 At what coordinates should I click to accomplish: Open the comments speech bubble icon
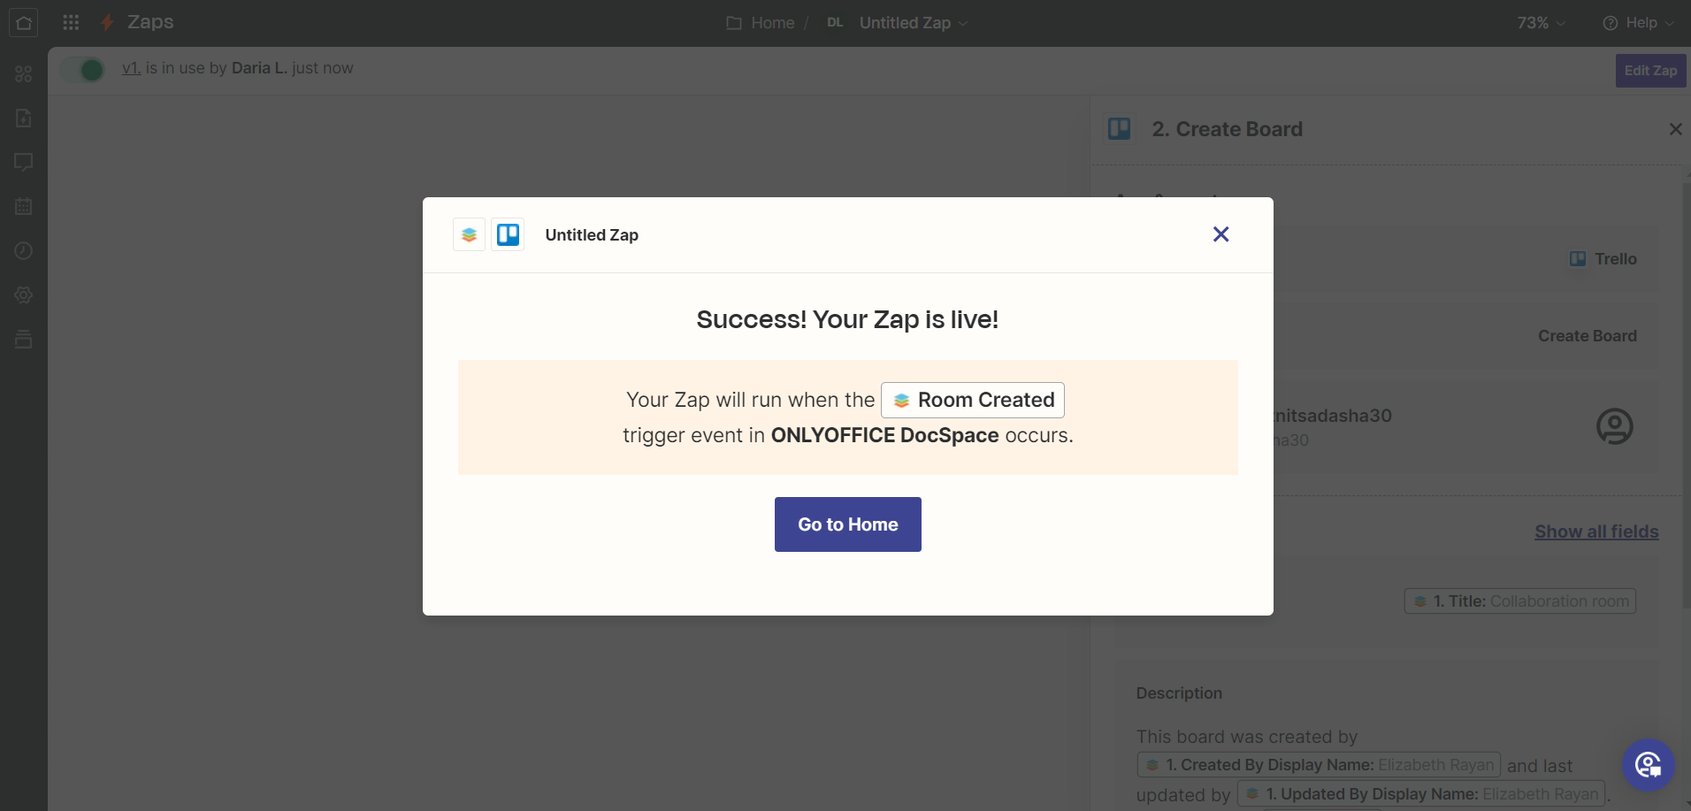pyautogui.click(x=24, y=162)
